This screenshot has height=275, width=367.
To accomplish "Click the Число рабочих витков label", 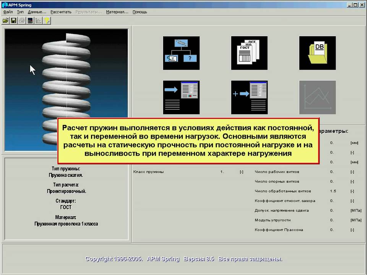I will point(277,171).
